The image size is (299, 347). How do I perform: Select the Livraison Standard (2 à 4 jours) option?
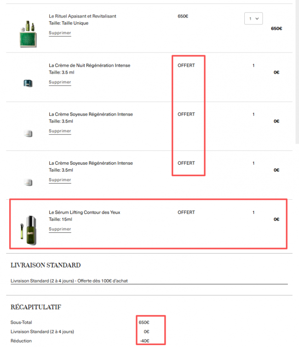click(x=69, y=281)
